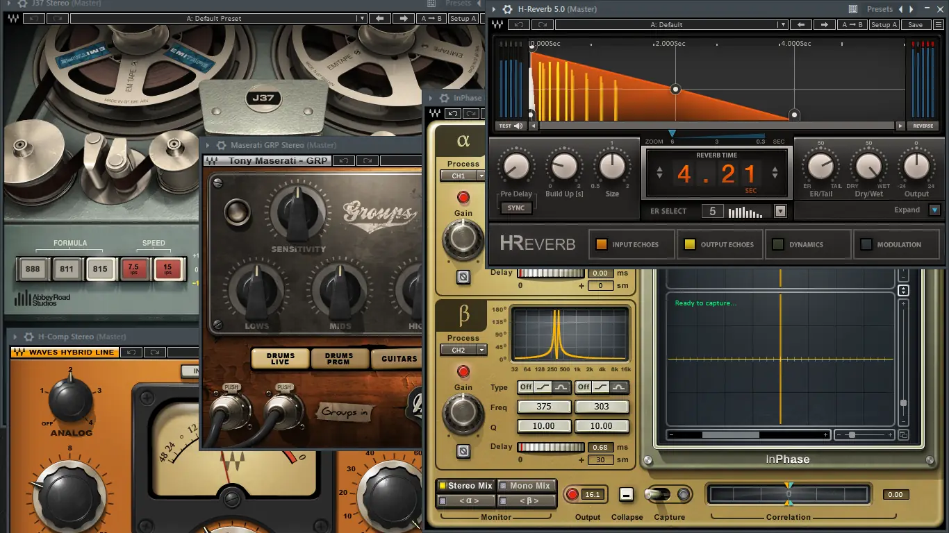Click the InPhase vertical zoom slider handle
The image size is (949, 533).
903,403
